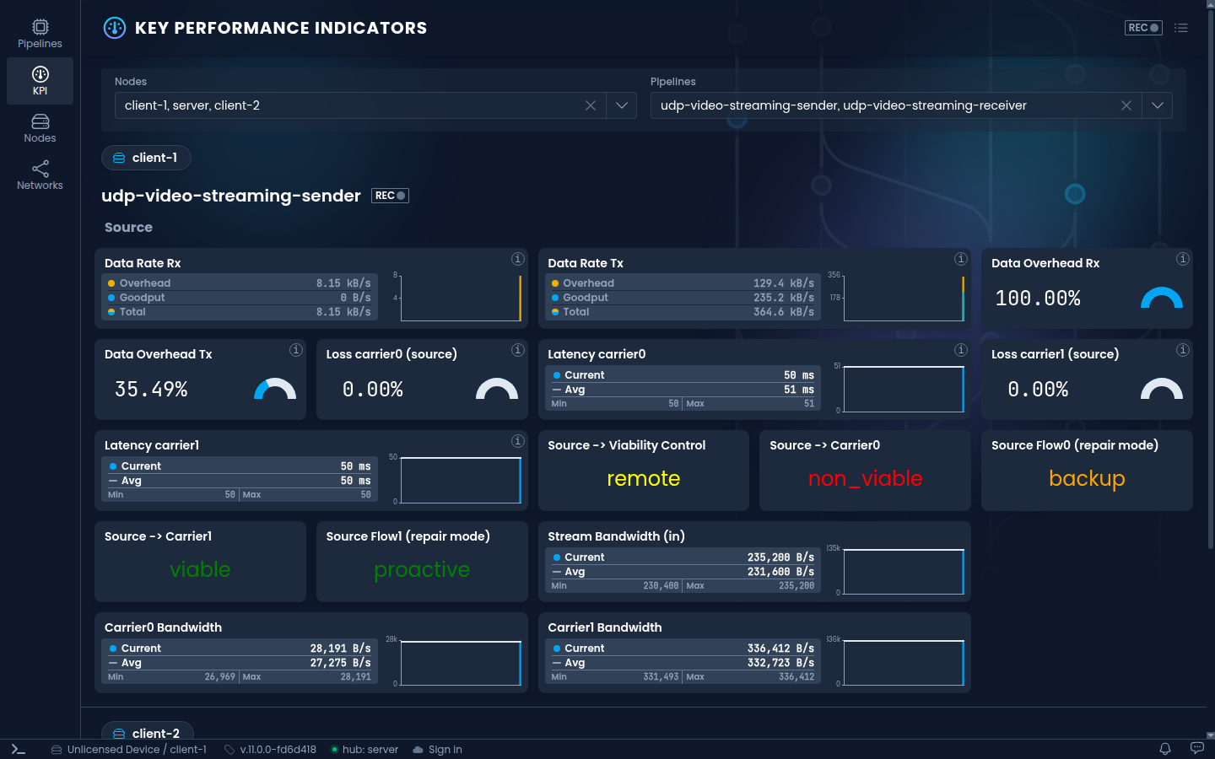
Task: Show info for Data Rate Tx
Action: [x=961, y=259]
